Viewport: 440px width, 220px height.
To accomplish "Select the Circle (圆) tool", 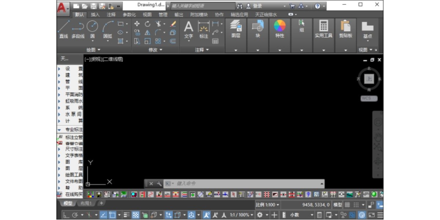I will (92, 29).
